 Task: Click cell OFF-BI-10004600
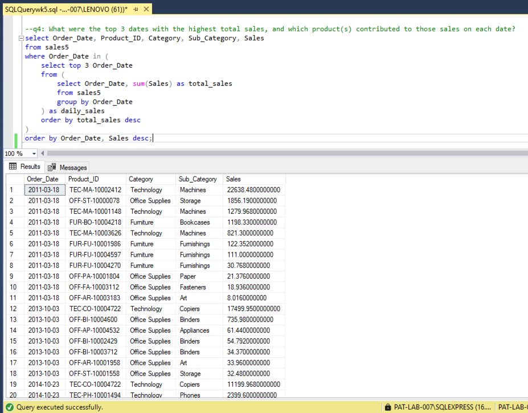(x=95, y=320)
